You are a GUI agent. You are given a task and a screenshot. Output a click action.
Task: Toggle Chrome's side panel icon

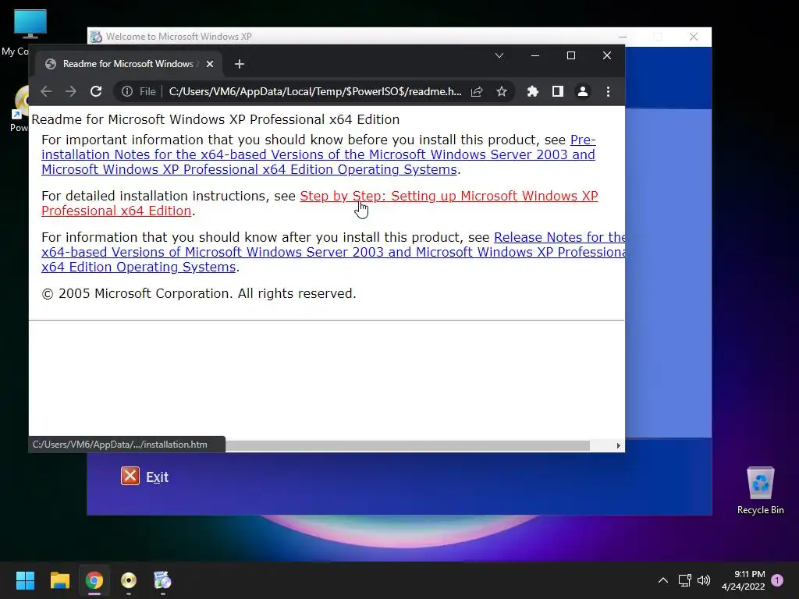(x=557, y=92)
